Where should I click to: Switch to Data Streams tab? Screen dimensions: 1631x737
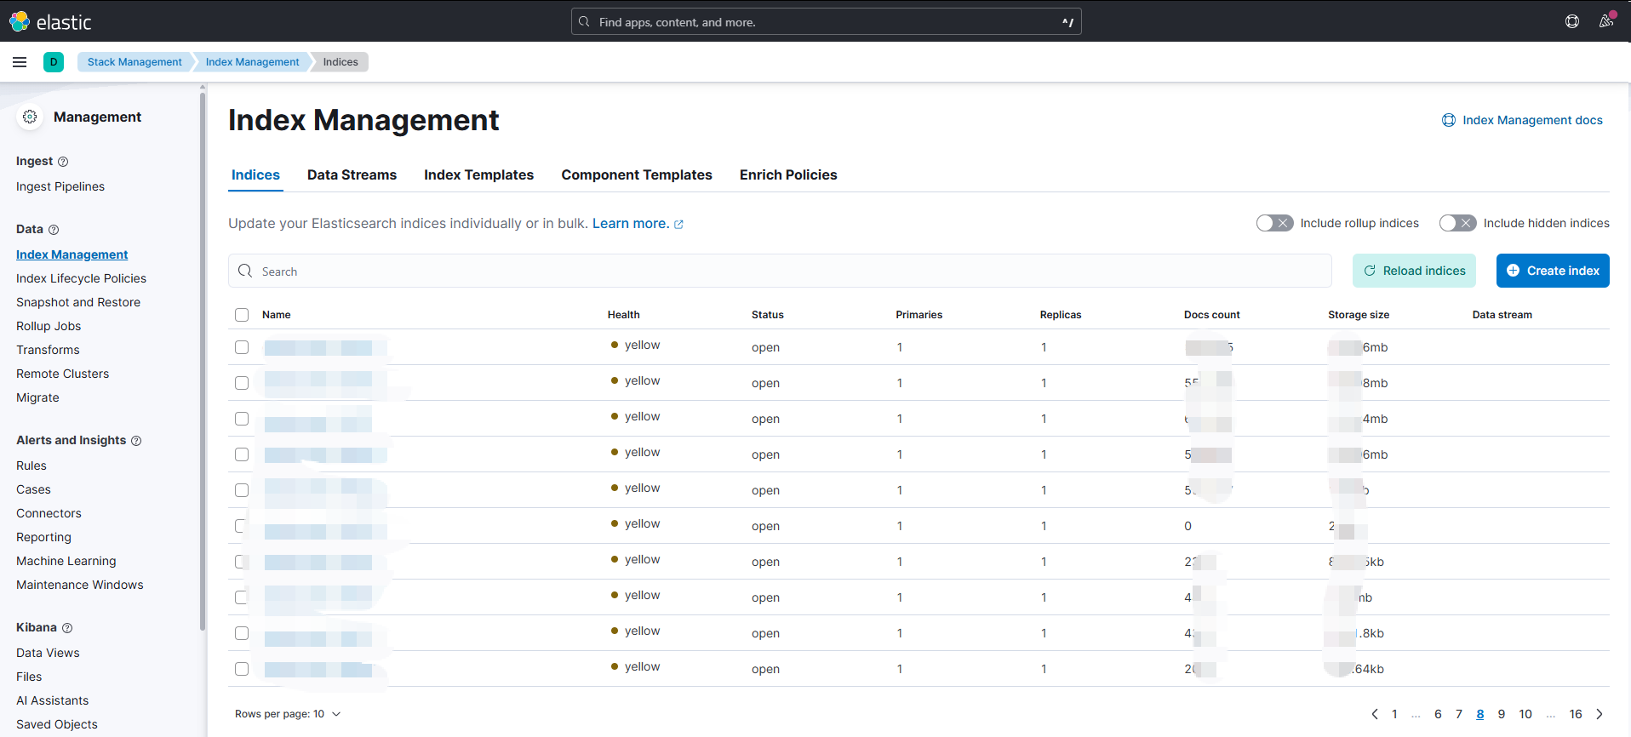pos(352,174)
